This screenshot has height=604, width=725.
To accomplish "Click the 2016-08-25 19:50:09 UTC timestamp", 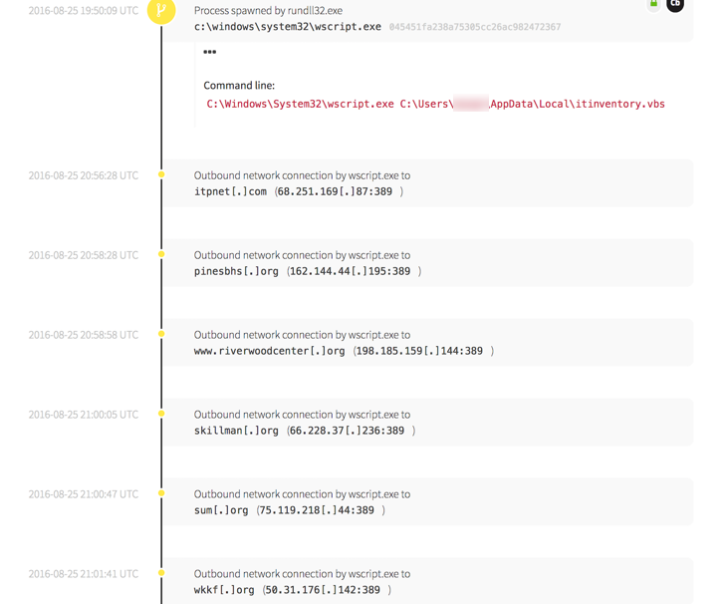I will click(83, 11).
